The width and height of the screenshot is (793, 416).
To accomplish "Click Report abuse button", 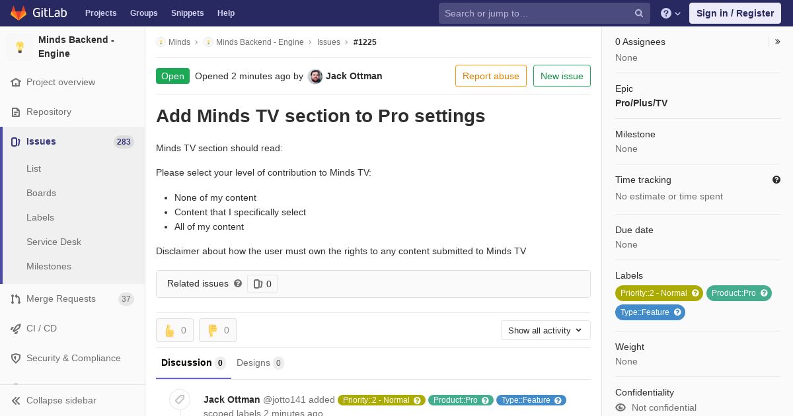I will [x=491, y=76].
